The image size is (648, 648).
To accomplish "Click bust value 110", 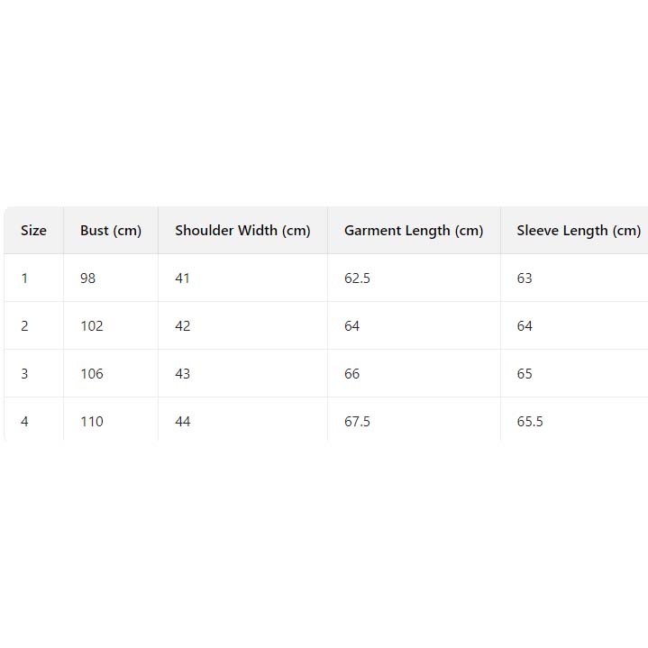I will pyautogui.click(x=92, y=422).
